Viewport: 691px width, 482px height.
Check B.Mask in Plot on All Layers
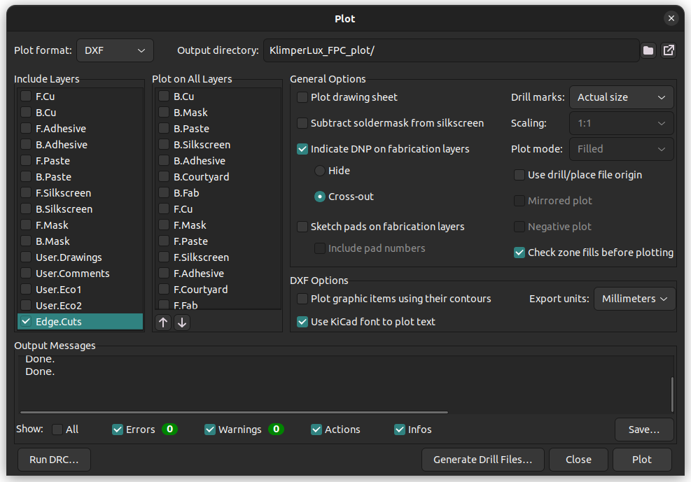click(164, 113)
